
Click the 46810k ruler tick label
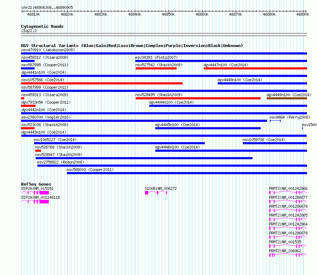(x=33, y=14)
